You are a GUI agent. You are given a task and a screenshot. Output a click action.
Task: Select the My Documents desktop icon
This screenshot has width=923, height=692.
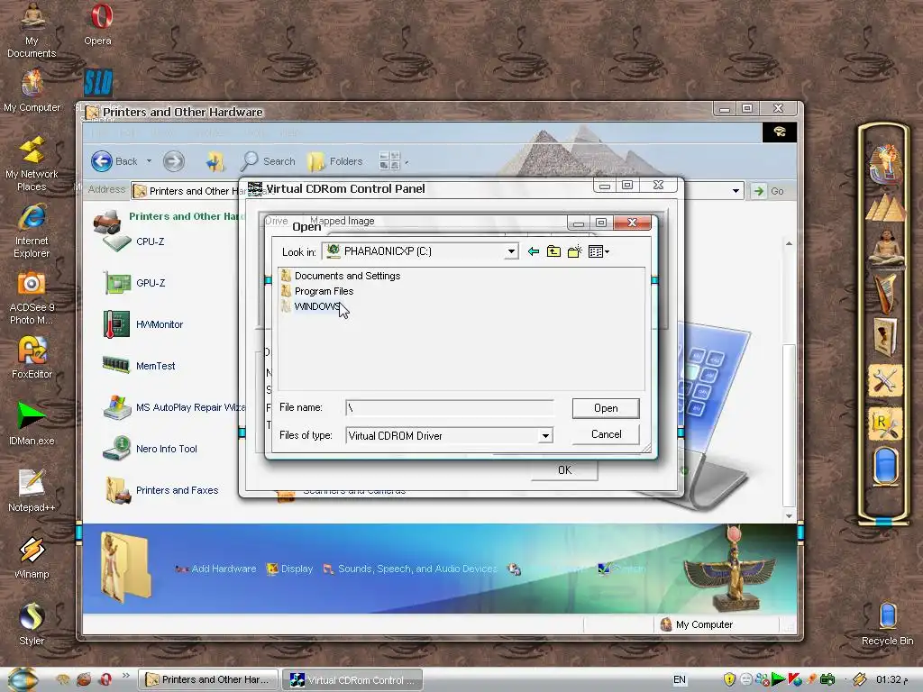point(32,31)
